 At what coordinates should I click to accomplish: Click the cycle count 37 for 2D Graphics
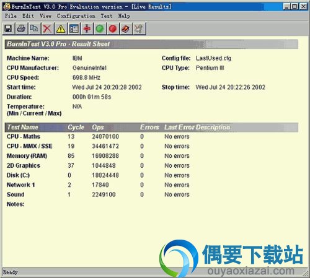point(71,165)
